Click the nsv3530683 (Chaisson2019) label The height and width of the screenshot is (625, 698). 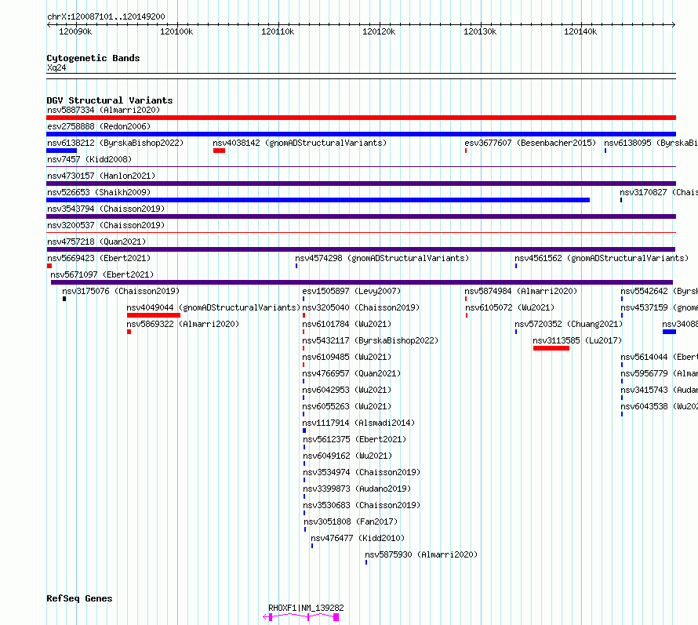click(362, 505)
